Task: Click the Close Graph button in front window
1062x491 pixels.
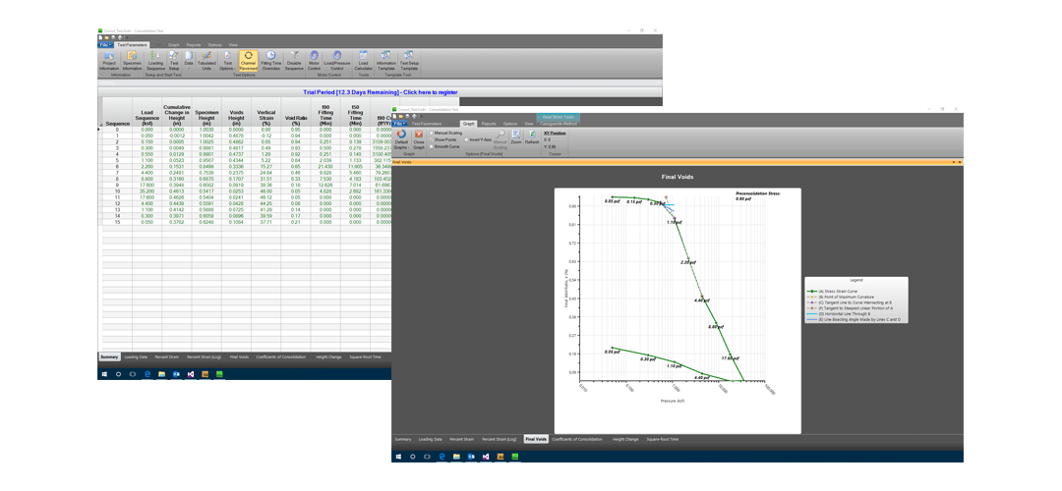Action: click(419, 139)
